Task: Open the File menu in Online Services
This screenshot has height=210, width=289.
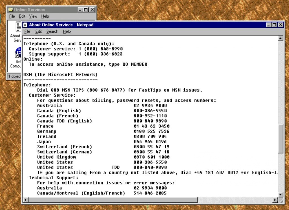Action: (12, 16)
